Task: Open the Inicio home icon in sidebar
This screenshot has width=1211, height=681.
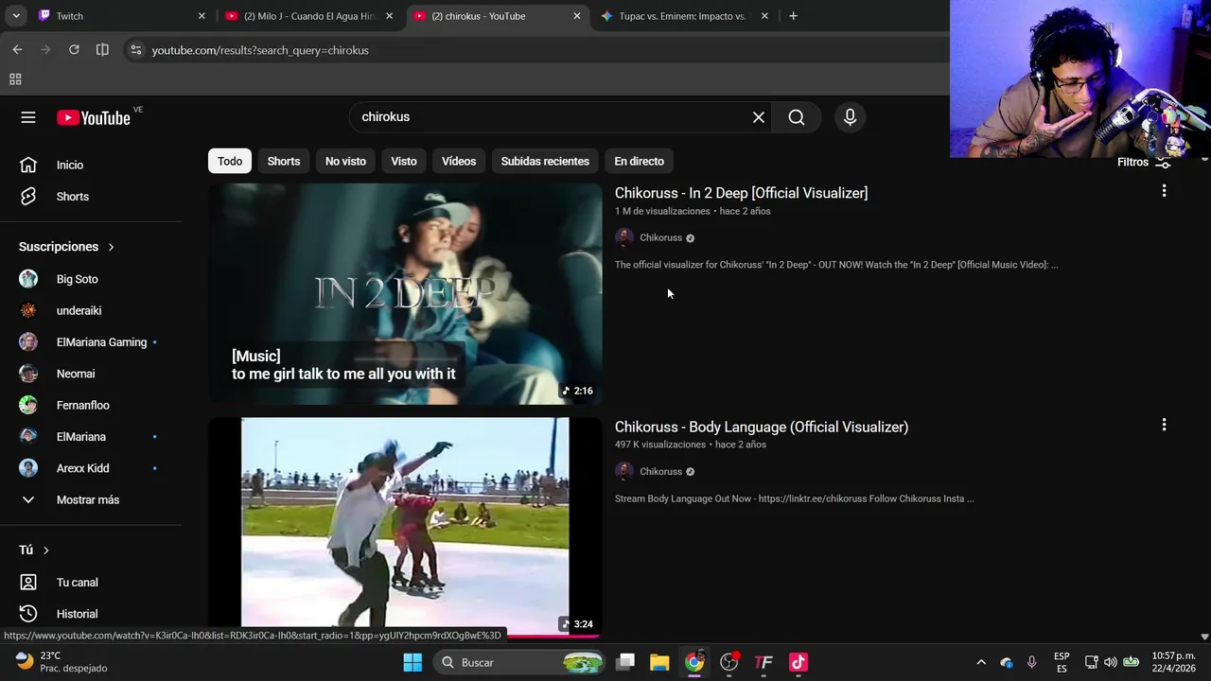Action: [x=28, y=165]
